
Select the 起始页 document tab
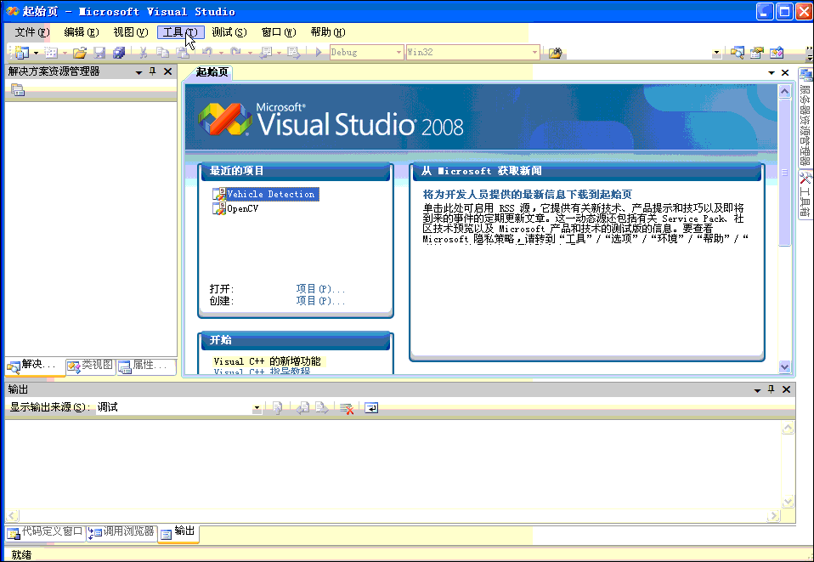[x=212, y=72]
